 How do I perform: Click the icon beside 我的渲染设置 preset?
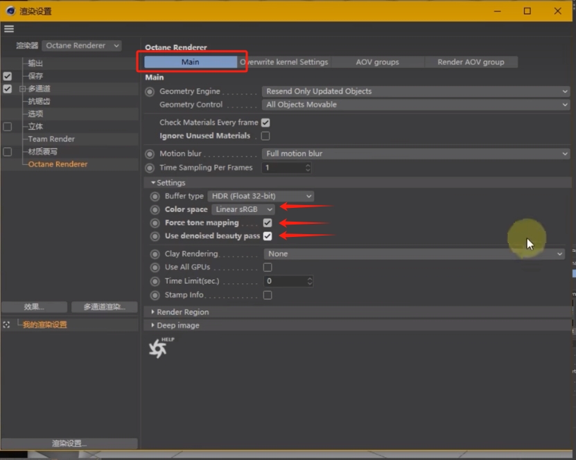coord(6,324)
